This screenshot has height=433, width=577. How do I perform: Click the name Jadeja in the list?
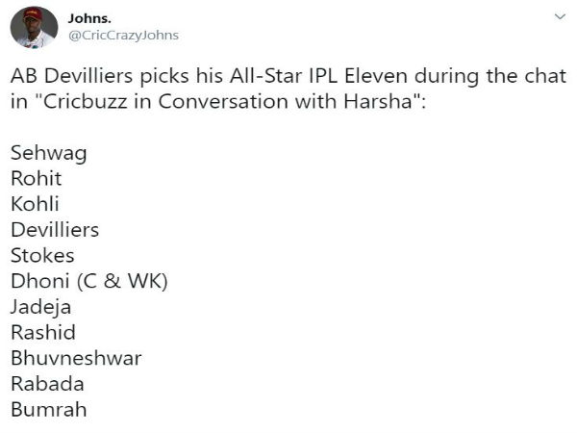[40, 308]
